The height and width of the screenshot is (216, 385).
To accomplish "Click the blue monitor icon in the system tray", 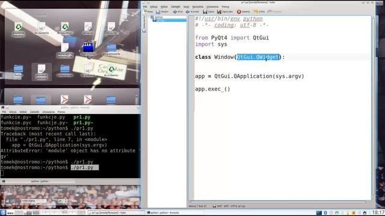I will (x=319, y=212).
